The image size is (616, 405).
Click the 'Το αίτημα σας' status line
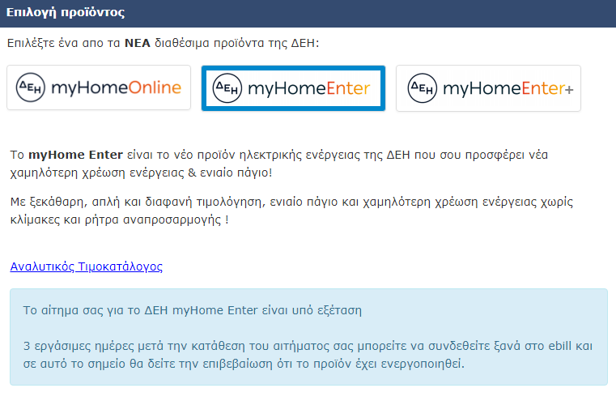(192, 310)
